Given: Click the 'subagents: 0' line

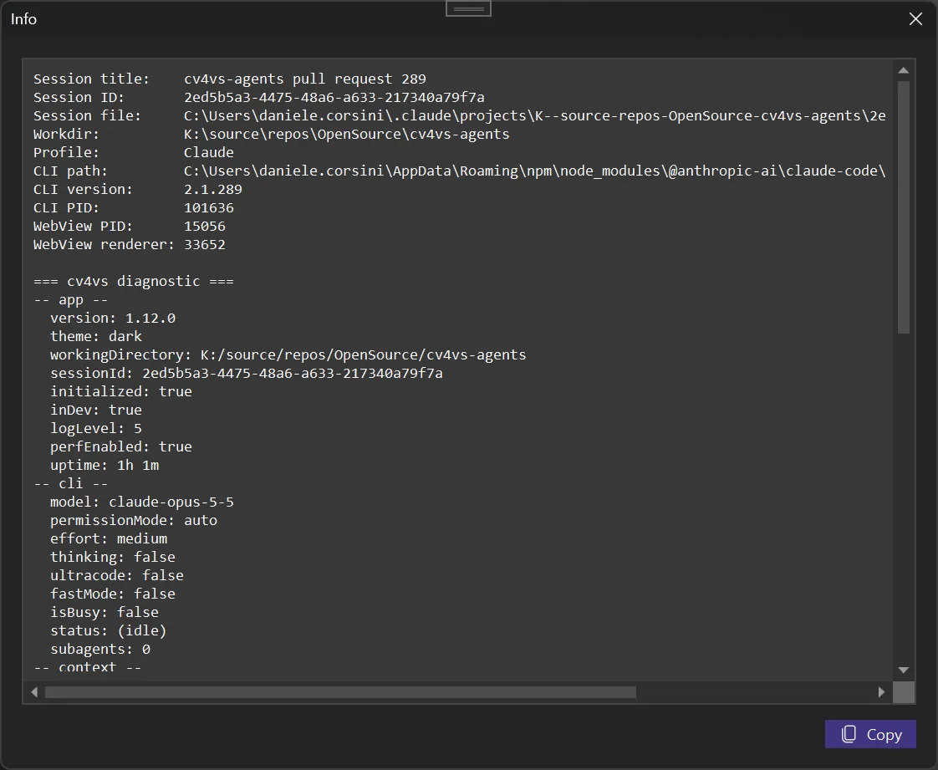Looking at the screenshot, I should pyautogui.click(x=99, y=649).
